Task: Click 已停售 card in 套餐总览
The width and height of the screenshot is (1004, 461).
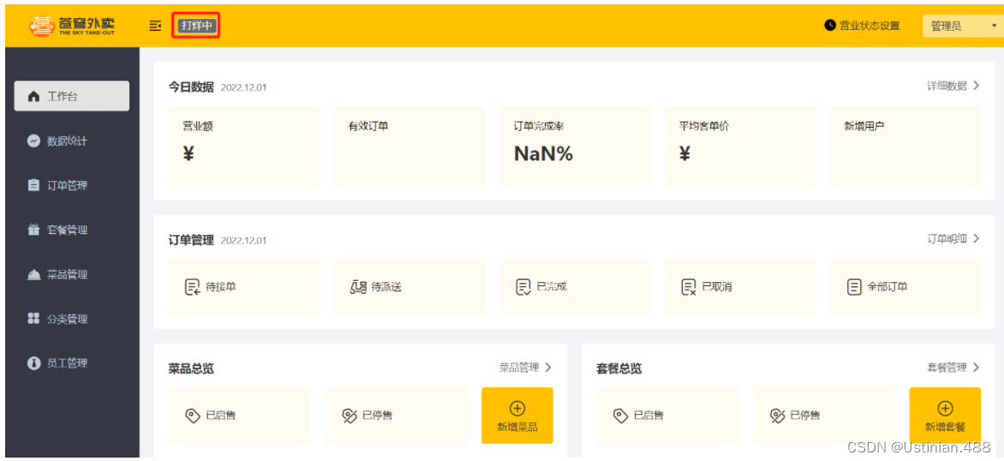Action: click(x=824, y=416)
